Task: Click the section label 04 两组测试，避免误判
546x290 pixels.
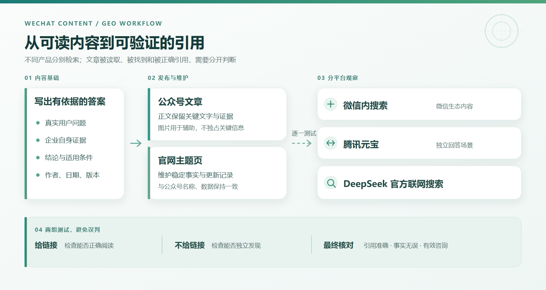Action: point(67,230)
